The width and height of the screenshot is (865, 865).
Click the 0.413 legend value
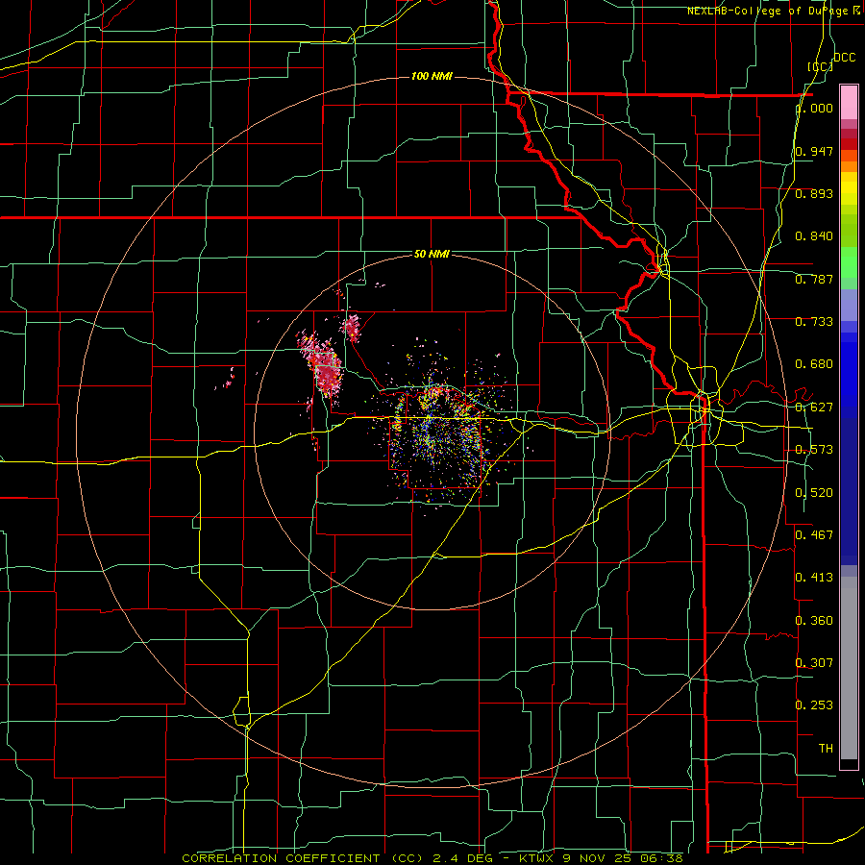pyautogui.click(x=814, y=578)
